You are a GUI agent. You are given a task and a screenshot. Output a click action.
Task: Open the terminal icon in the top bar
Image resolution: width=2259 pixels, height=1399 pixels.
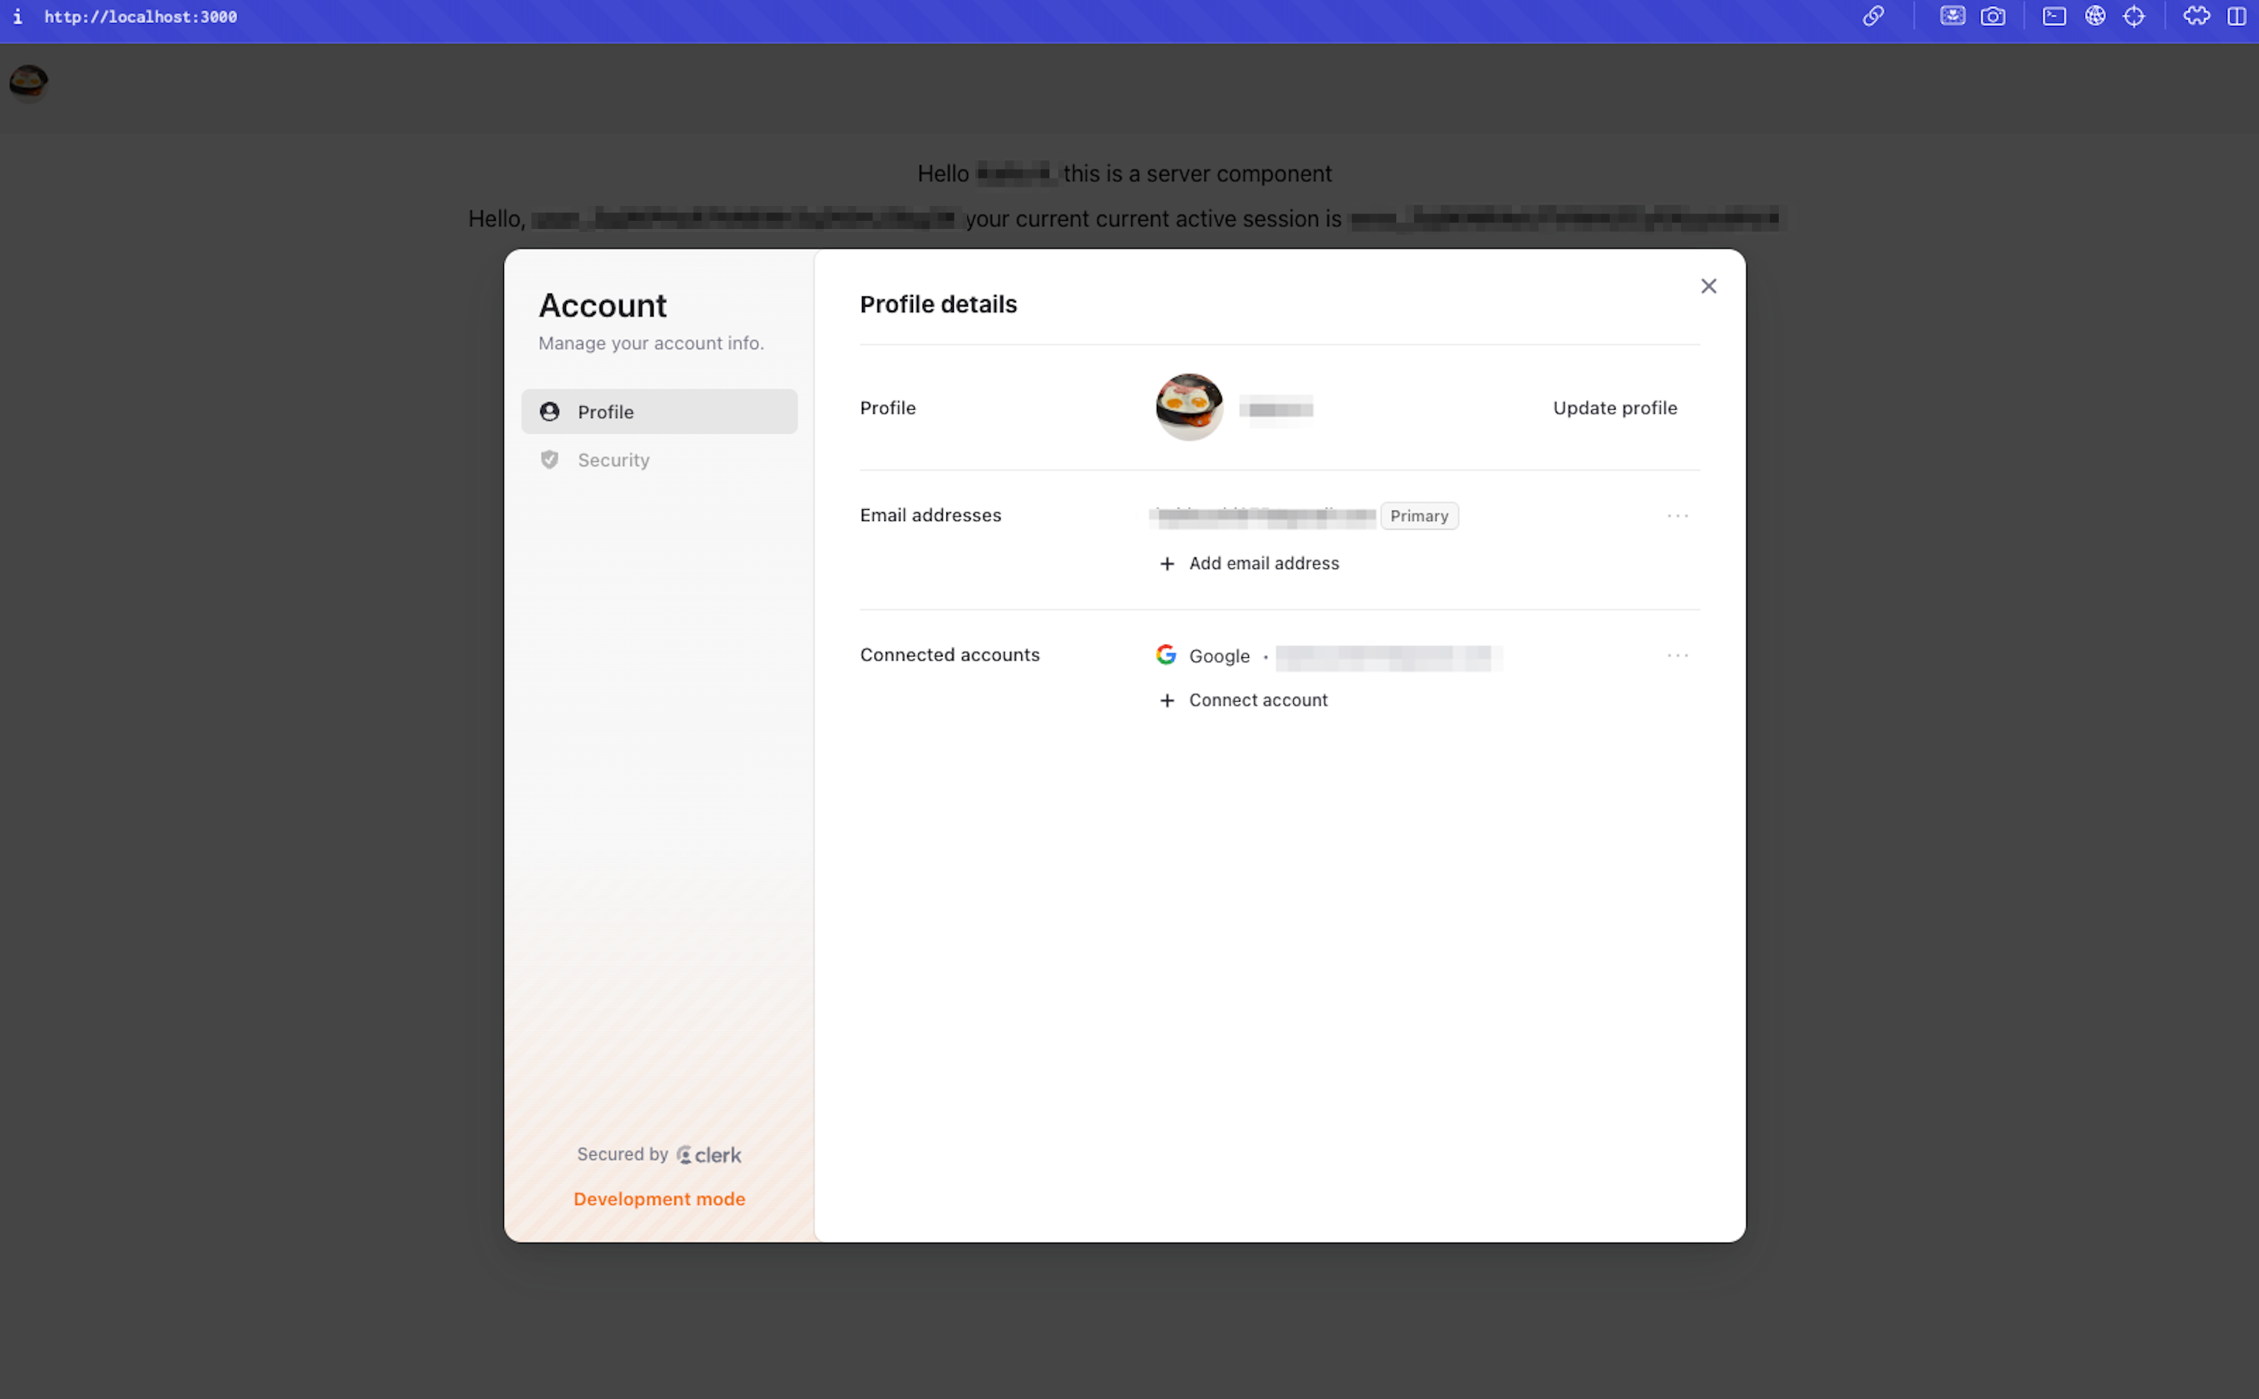coord(2054,16)
